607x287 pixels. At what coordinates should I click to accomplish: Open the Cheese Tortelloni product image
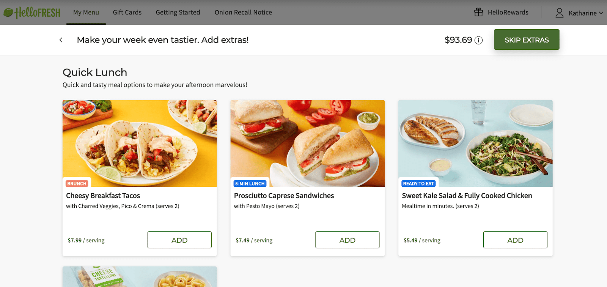click(x=140, y=277)
